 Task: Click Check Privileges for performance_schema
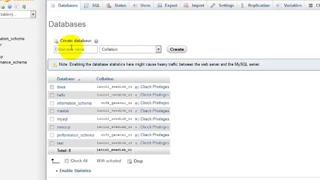(154, 135)
